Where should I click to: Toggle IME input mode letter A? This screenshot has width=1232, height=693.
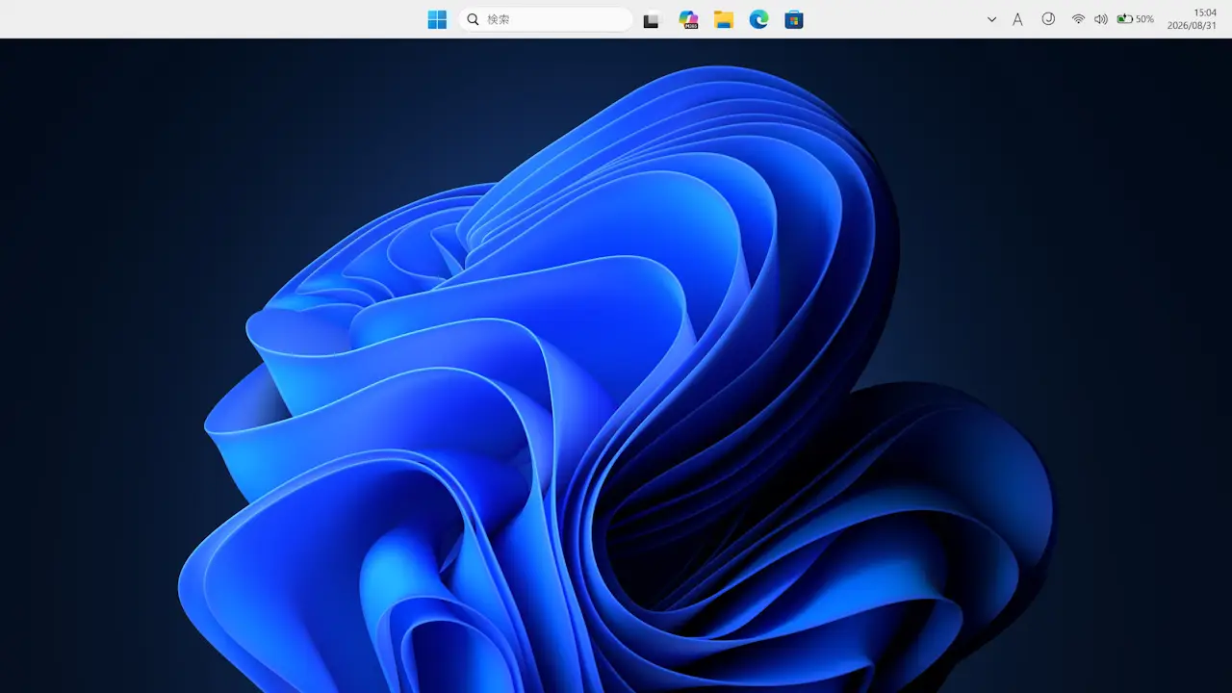[x=1017, y=19]
